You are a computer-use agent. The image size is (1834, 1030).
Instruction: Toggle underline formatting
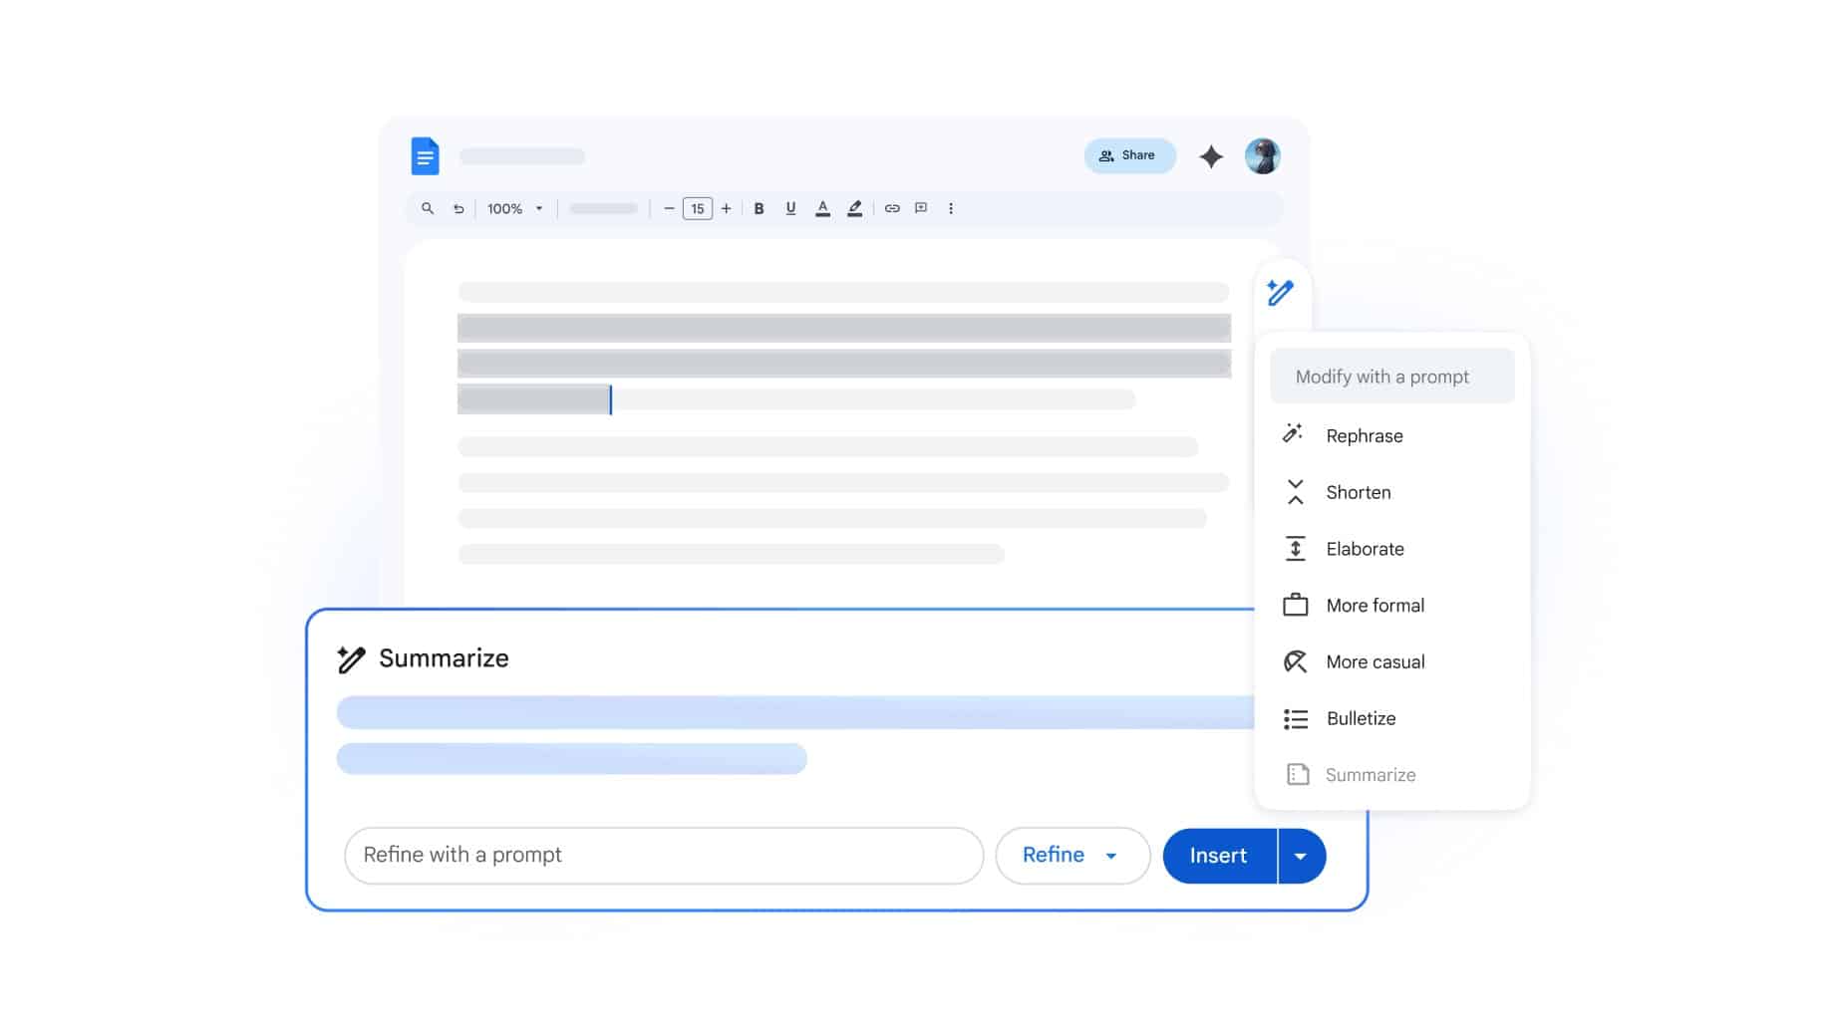(790, 209)
